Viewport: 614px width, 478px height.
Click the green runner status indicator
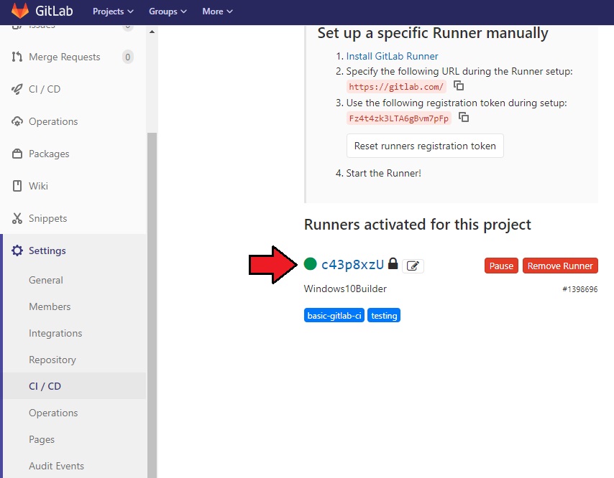click(311, 264)
